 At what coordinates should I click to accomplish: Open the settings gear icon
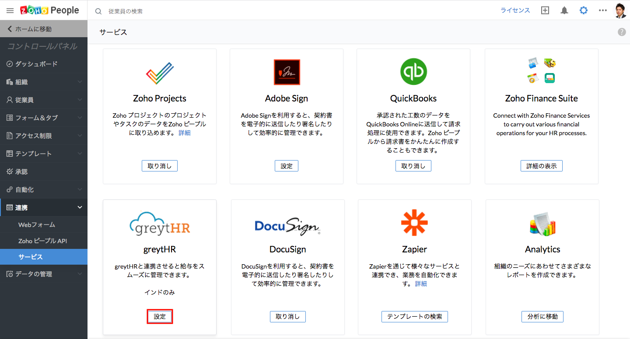pos(584,10)
